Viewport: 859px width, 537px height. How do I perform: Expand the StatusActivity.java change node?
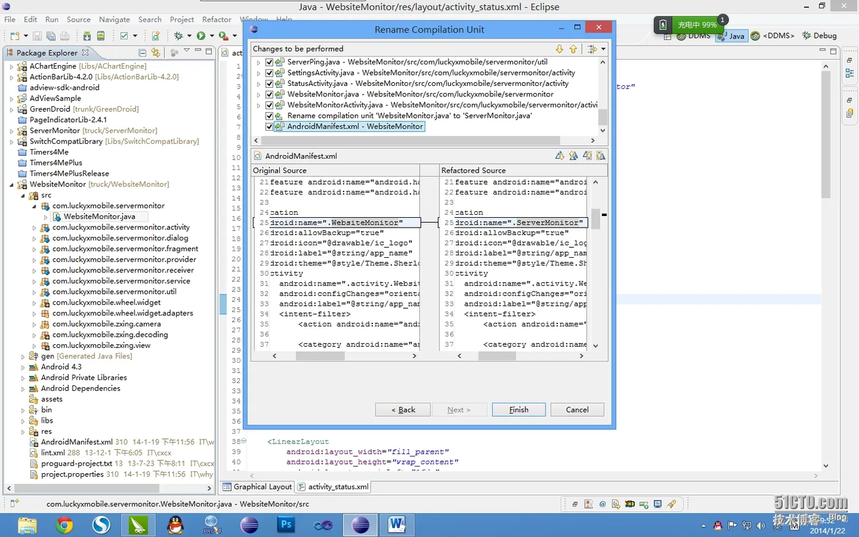pos(258,83)
